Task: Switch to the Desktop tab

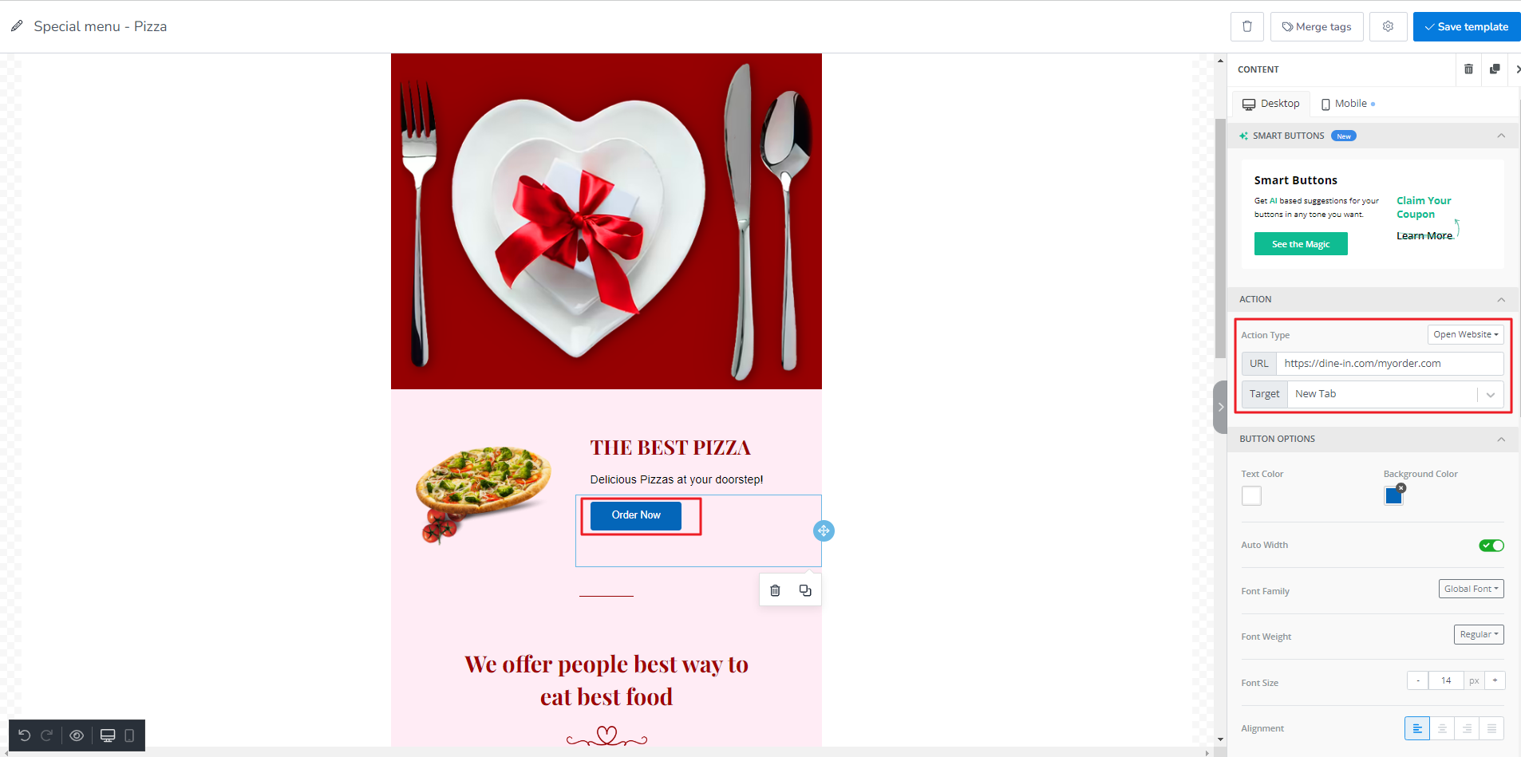Action: (1271, 104)
